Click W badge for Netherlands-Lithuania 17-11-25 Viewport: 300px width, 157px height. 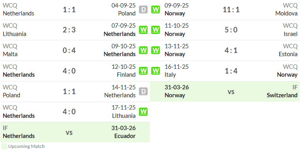[x=143, y=112]
